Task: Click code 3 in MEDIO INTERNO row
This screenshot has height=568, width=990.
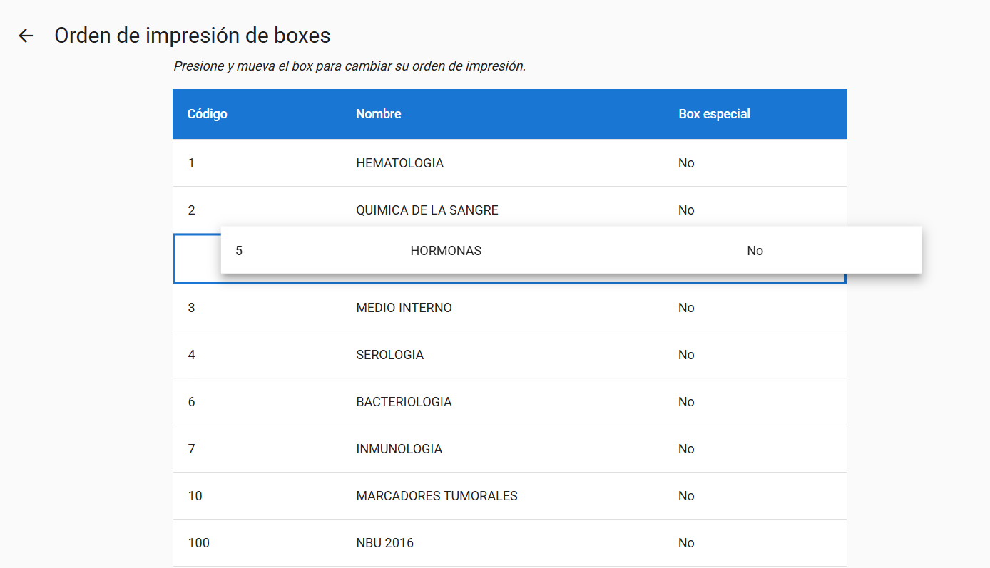Action: [191, 308]
